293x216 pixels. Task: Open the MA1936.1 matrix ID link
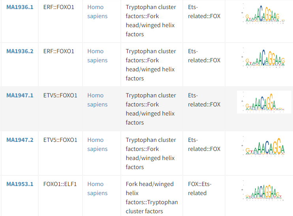[20, 7]
